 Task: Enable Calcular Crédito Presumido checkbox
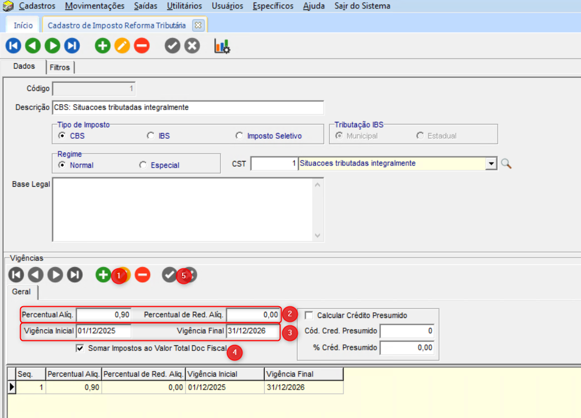point(309,315)
